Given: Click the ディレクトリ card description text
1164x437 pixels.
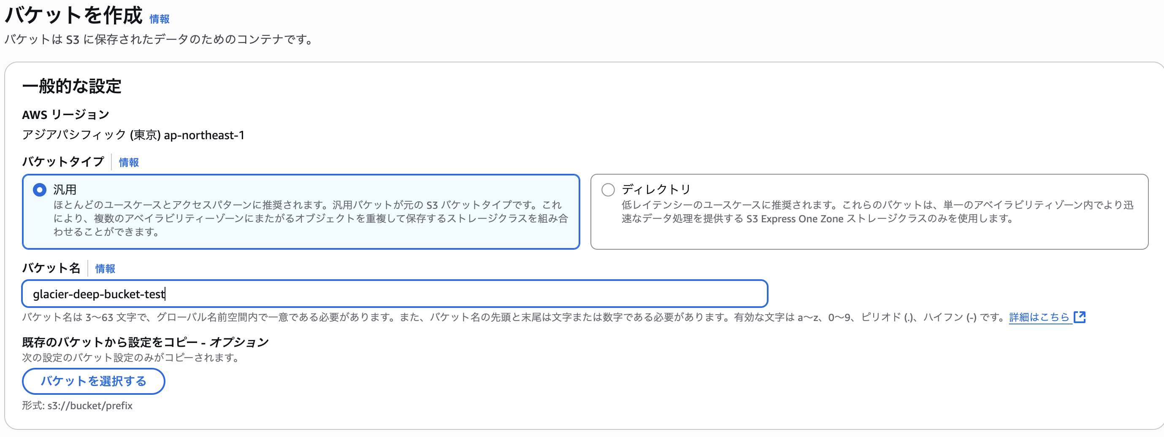Looking at the screenshot, I should point(877,212).
